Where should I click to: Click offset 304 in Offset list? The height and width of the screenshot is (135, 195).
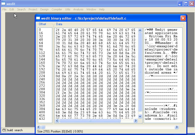(42, 92)
